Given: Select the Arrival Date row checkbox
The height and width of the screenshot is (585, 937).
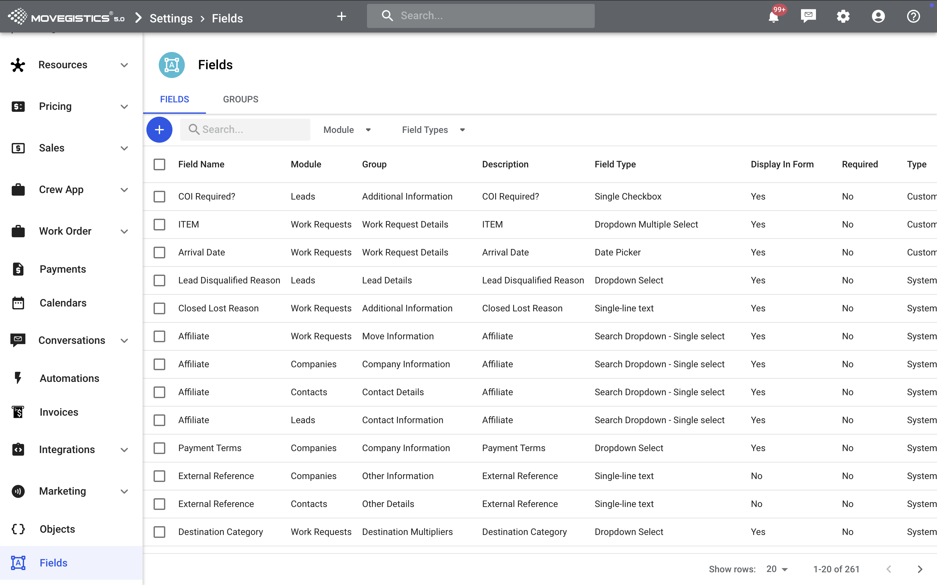Looking at the screenshot, I should click(x=159, y=252).
